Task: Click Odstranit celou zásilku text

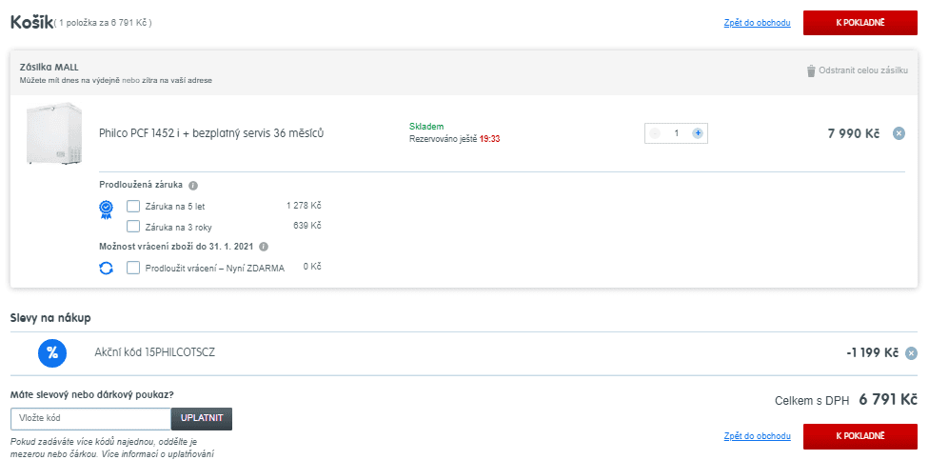Action: pyautogui.click(x=863, y=70)
